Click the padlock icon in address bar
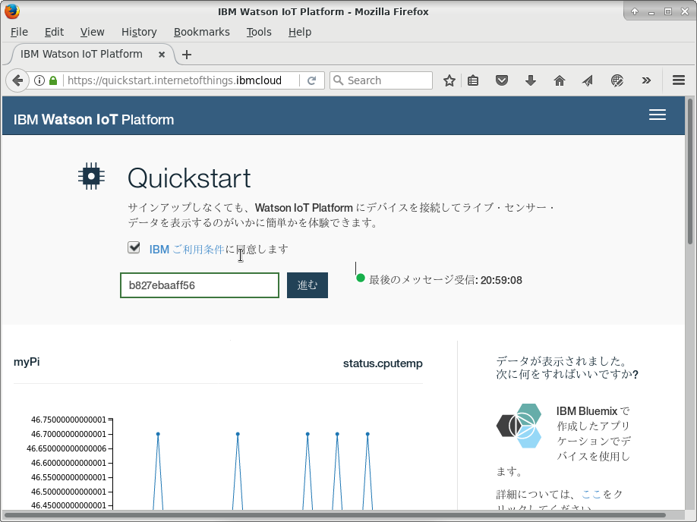 tap(52, 80)
